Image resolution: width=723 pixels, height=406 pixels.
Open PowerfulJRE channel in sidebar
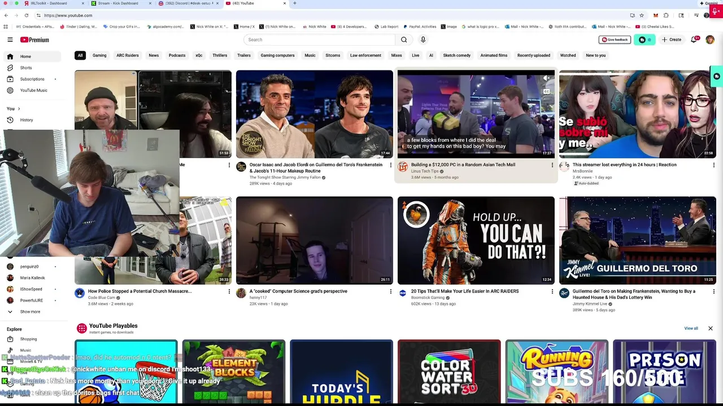(33, 301)
